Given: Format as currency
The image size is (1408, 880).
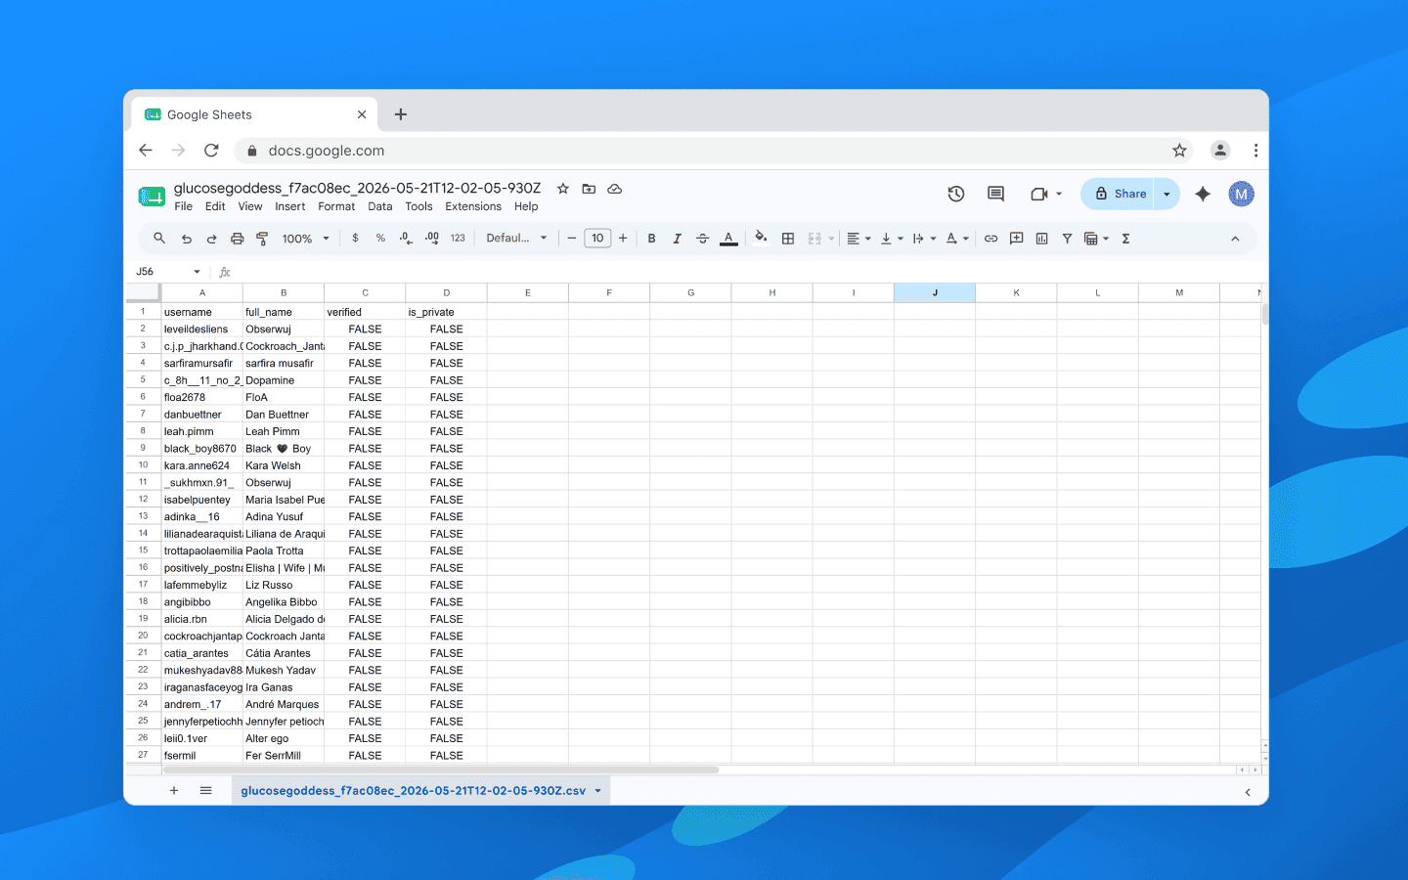Looking at the screenshot, I should [x=355, y=239].
